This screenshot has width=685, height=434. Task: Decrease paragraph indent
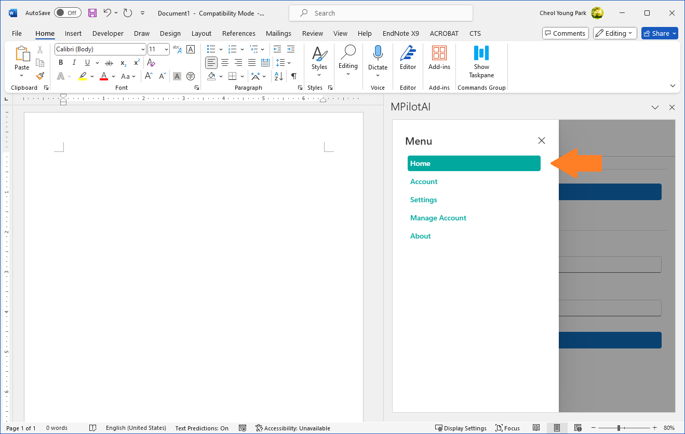click(x=277, y=49)
